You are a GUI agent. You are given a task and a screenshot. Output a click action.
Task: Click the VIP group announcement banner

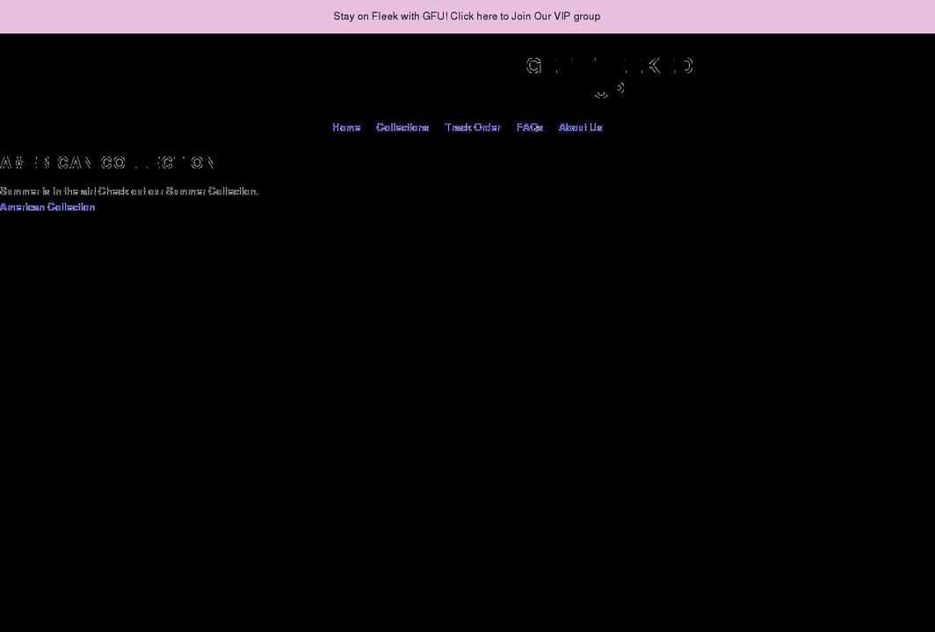coord(467,16)
